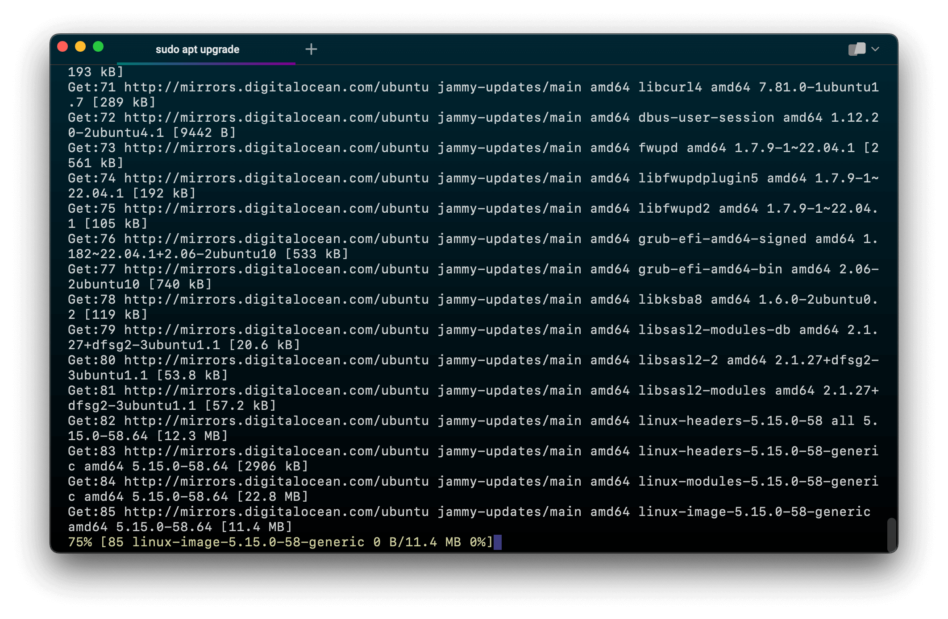Click the purple block cursor
The height and width of the screenshot is (619, 948).
coord(498,542)
